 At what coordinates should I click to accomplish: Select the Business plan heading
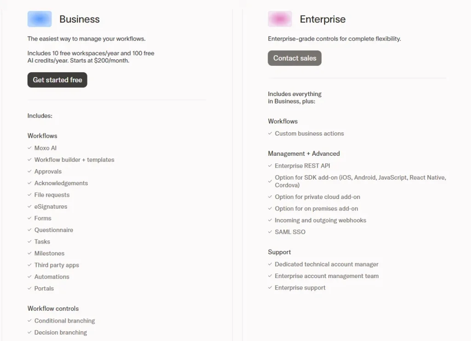tap(79, 19)
